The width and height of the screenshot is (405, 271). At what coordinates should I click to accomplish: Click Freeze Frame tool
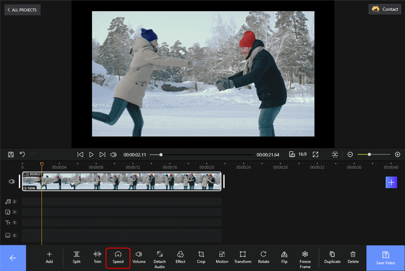point(305,260)
